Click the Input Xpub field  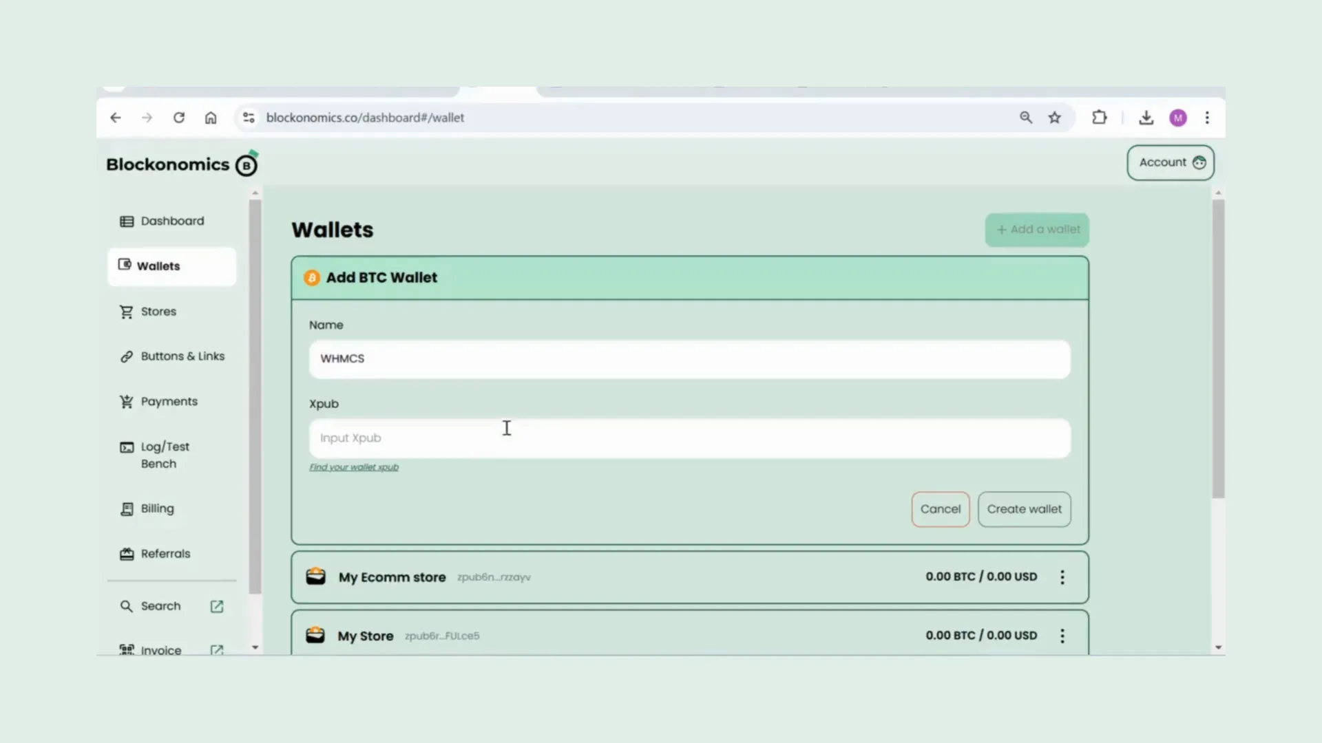point(689,438)
